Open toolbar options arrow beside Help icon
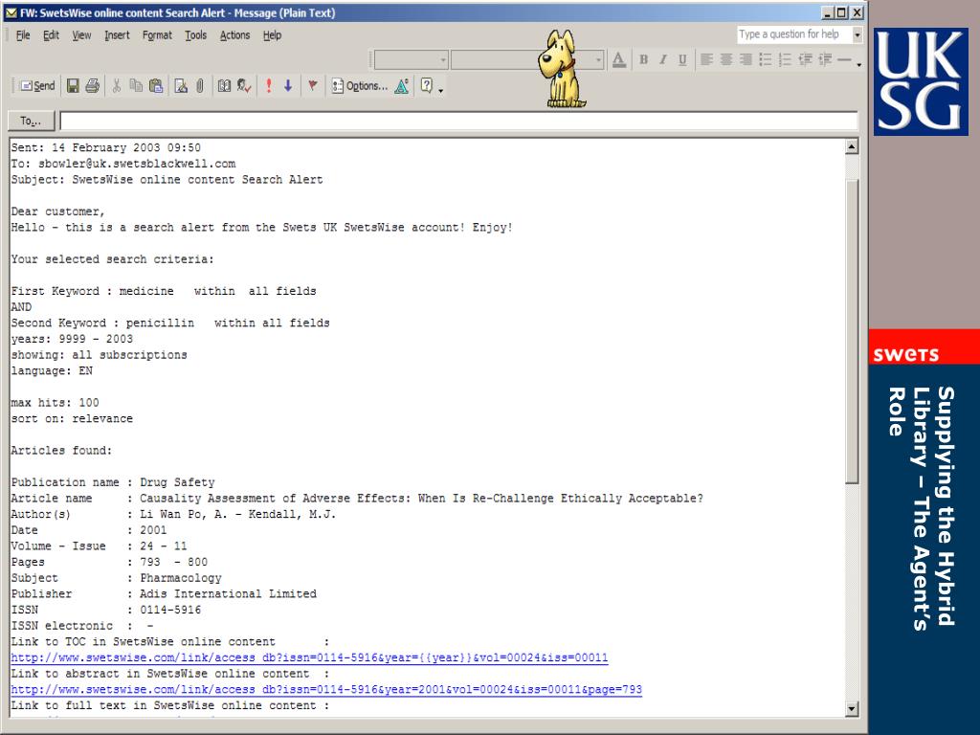The image size is (980, 735). click(x=441, y=89)
